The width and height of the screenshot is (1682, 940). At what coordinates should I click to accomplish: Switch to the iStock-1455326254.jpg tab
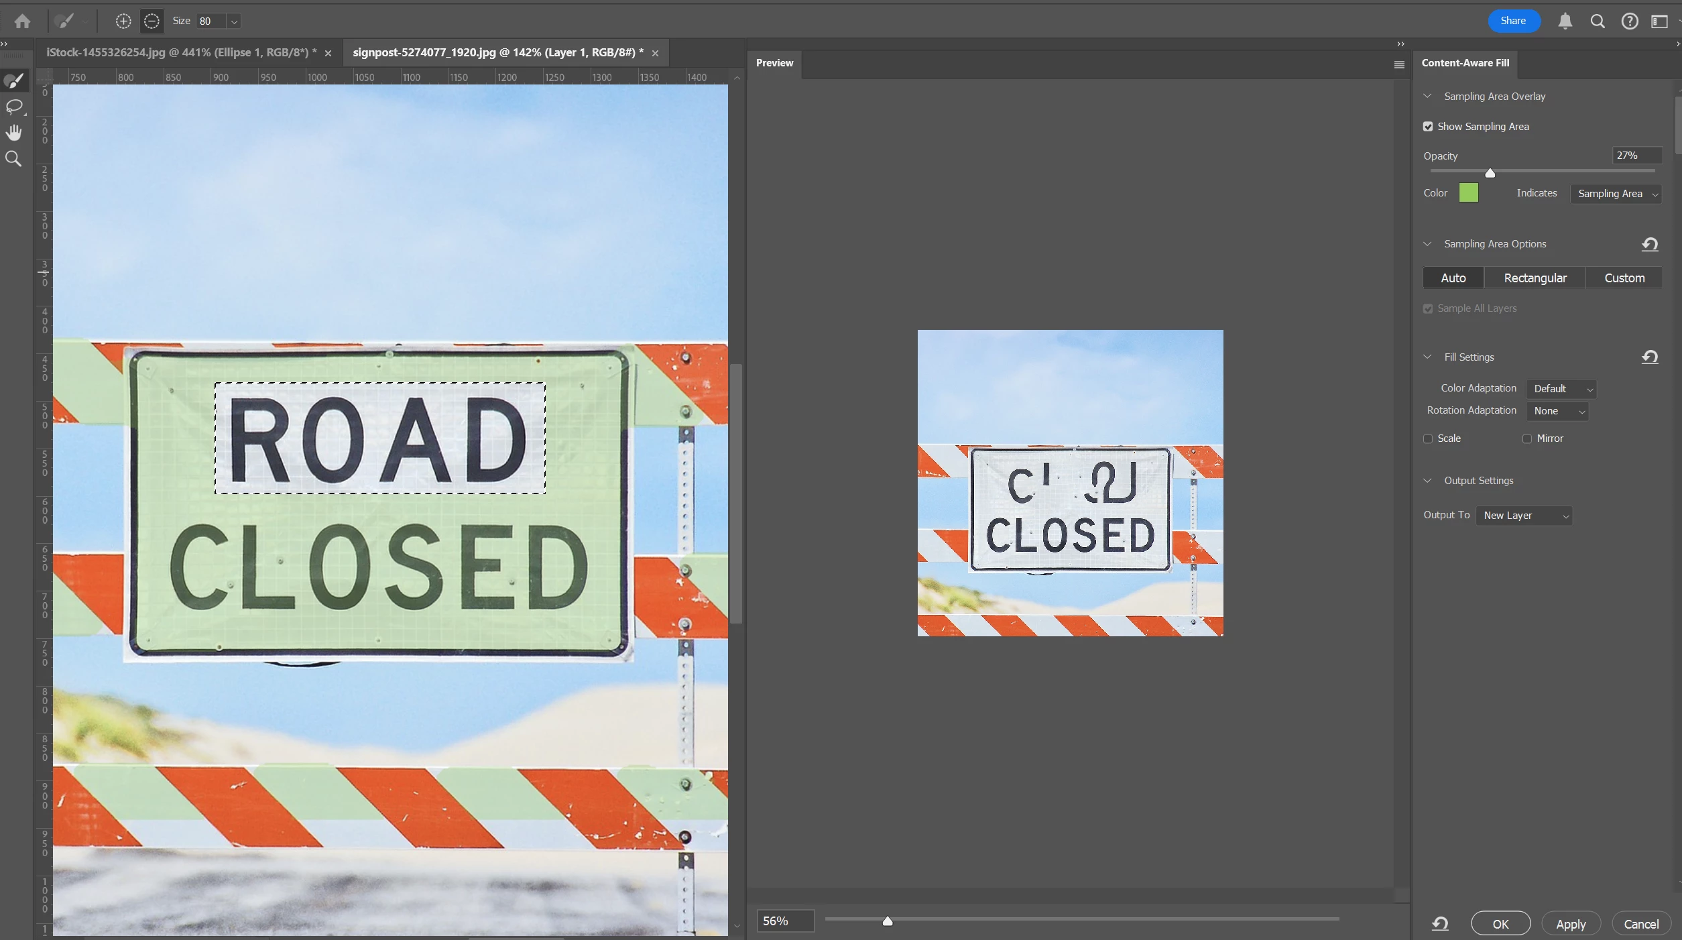181,53
